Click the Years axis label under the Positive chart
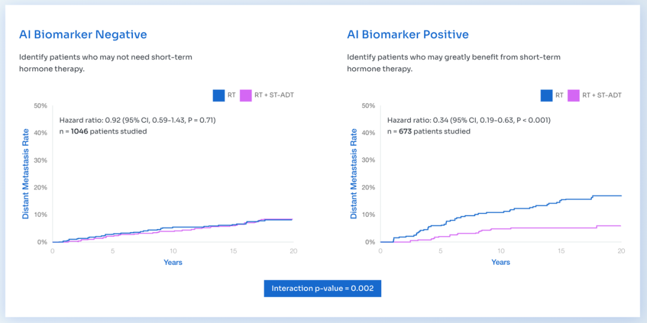The height and width of the screenshot is (323, 647). [500, 262]
